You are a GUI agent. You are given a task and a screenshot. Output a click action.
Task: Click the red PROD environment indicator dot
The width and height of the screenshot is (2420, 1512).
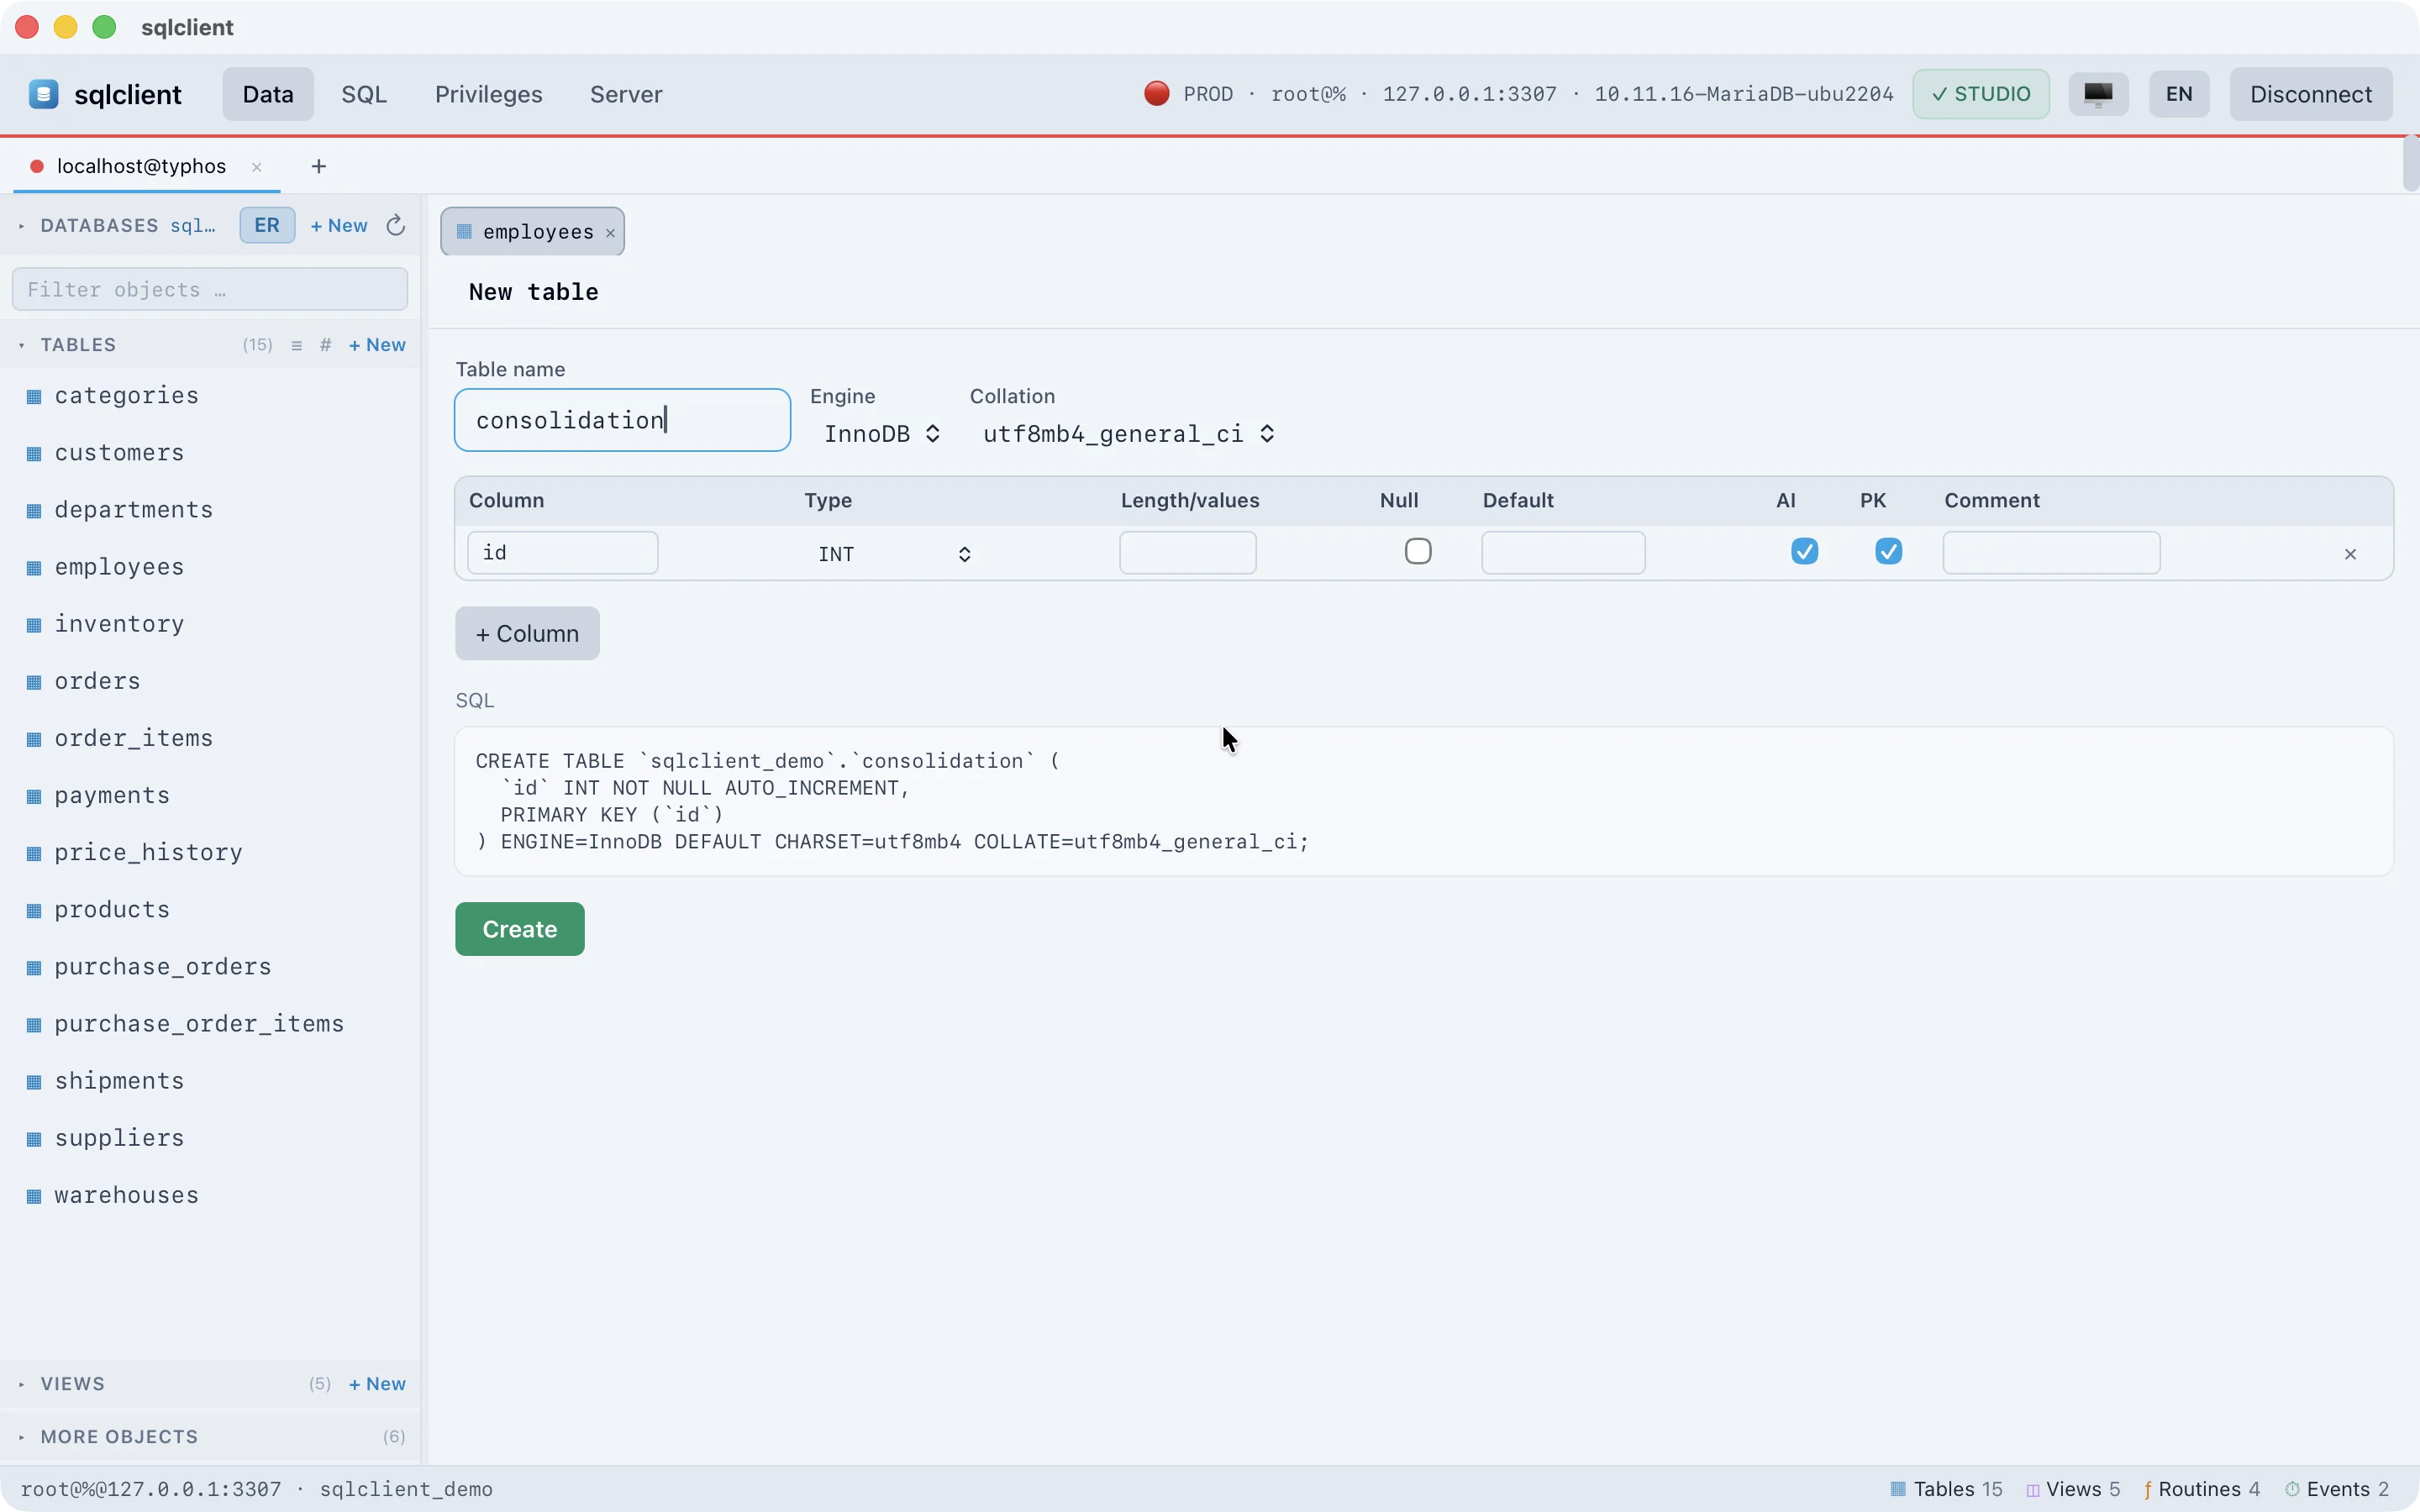point(1156,94)
